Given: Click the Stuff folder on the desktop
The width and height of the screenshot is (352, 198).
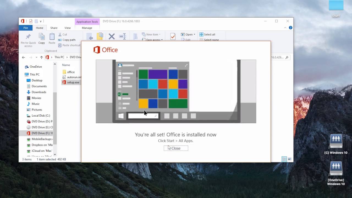Looking at the screenshot, I should coord(336,9).
